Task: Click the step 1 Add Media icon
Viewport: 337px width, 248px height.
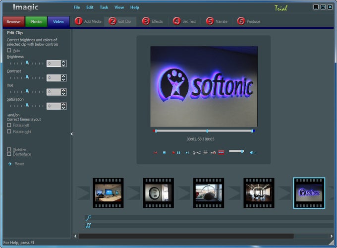Action: coord(79,21)
